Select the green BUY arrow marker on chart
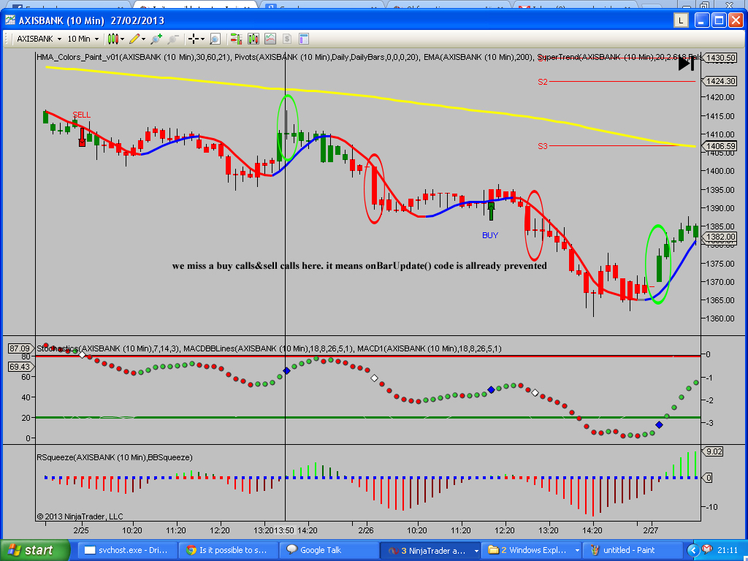This screenshot has height=561, width=748. [491, 211]
